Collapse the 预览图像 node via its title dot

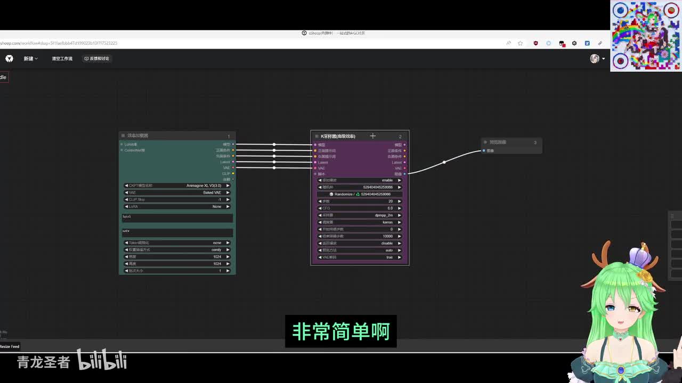click(x=485, y=142)
